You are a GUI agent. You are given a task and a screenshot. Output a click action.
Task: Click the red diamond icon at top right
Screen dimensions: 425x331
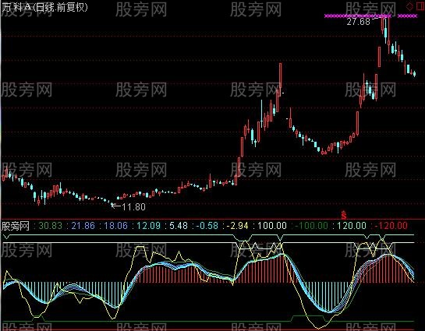[x=409, y=6]
